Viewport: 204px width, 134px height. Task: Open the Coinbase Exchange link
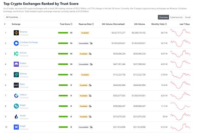[29, 42]
